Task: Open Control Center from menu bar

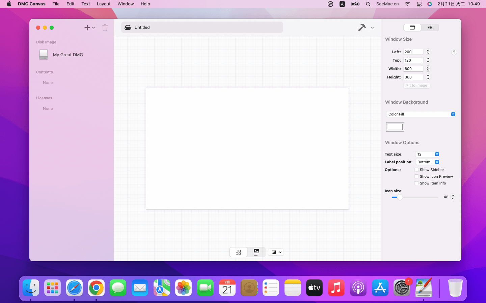Action: click(419, 4)
